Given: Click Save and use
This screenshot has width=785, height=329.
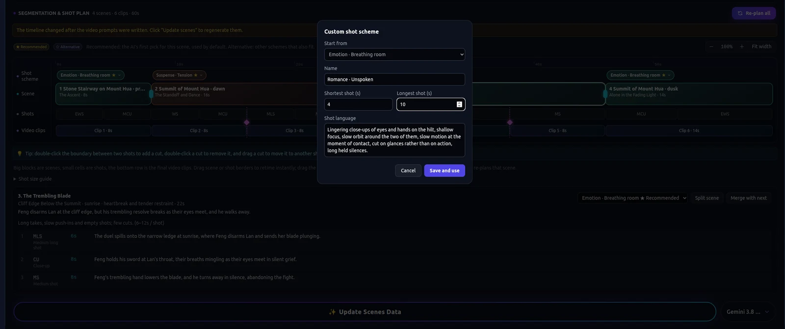Looking at the screenshot, I should tap(445, 171).
